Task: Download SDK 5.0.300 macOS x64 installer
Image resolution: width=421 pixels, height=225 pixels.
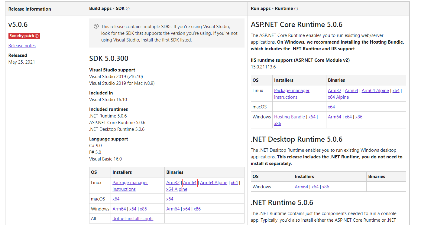Action: coord(116,199)
